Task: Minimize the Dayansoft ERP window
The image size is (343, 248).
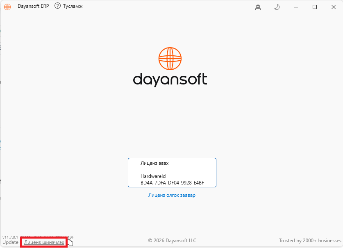Action: pos(296,7)
